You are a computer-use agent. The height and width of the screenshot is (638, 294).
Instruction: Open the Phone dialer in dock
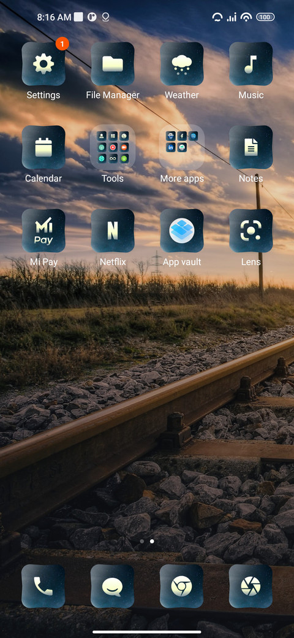[43, 586]
